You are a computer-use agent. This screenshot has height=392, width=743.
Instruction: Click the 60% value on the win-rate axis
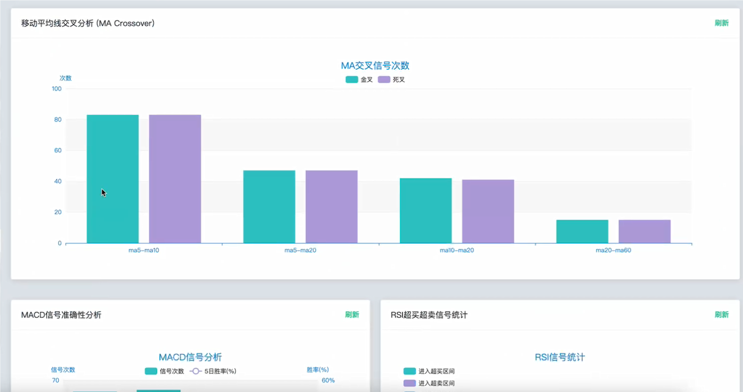[328, 380]
